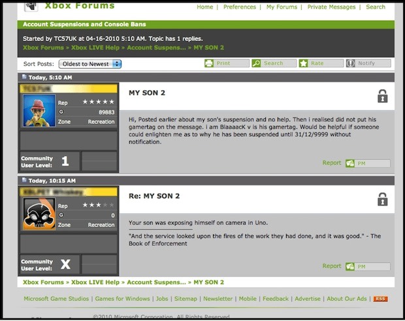
Task: Click Xbox Forums in top breadcrumb
Action: [x=43, y=48]
